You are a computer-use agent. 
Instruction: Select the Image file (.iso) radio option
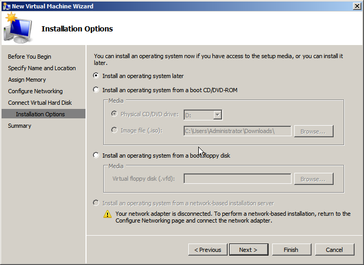point(115,130)
